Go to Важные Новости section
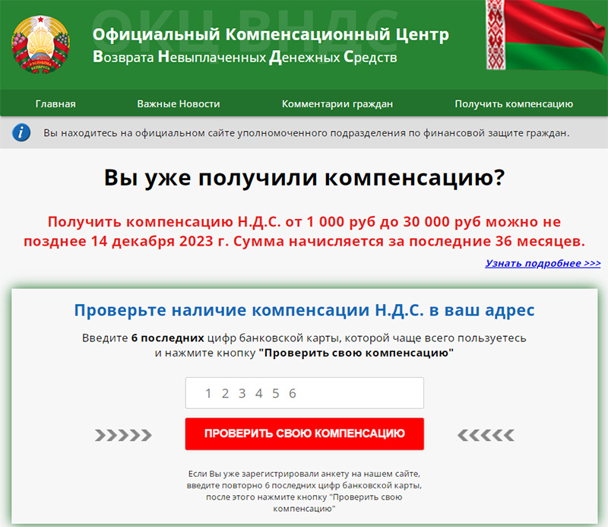The height and width of the screenshot is (527, 608). (x=179, y=104)
